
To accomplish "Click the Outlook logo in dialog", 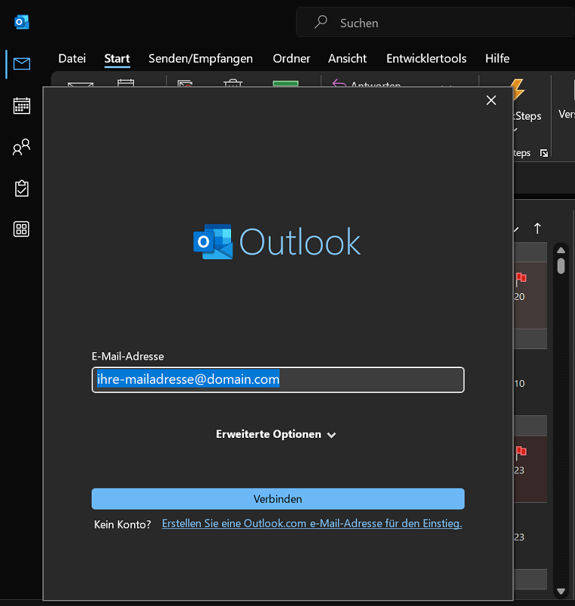I will (277, 242).
